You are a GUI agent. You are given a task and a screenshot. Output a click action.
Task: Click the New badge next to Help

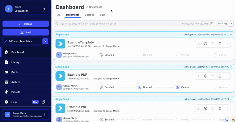coord(35,102)
